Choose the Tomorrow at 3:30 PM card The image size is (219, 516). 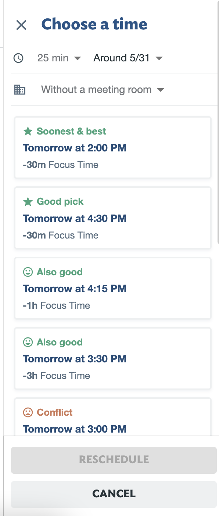pos(113,358)
